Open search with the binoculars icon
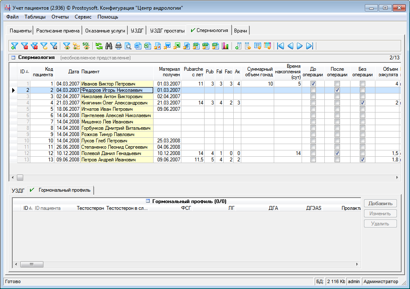This screenshot has height=289, width=410. [x=109, y=46]
